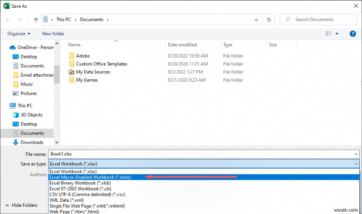Open the Organize menu
This screenshot has height=214, width=362.
pos(19,34)
